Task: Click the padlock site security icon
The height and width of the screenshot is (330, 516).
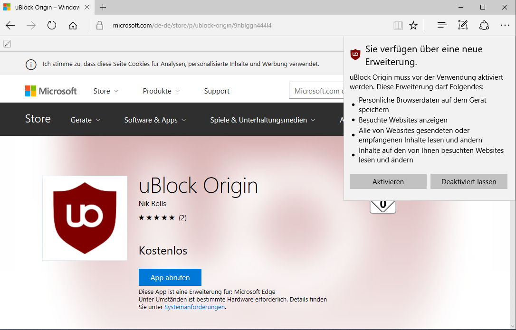Action: coord(100,25)
